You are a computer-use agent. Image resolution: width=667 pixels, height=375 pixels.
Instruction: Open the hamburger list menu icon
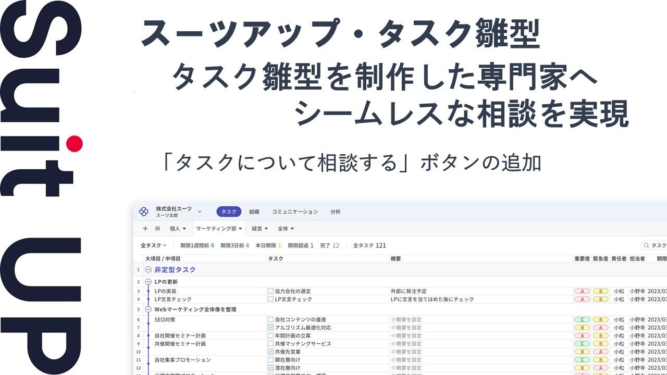(x=157, y=228)
